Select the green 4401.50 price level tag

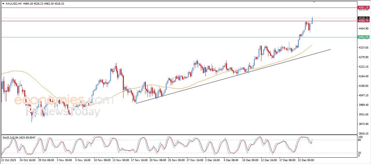363,37
